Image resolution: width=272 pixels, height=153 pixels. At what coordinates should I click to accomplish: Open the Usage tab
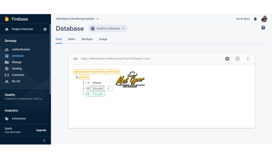pos(103,39)
